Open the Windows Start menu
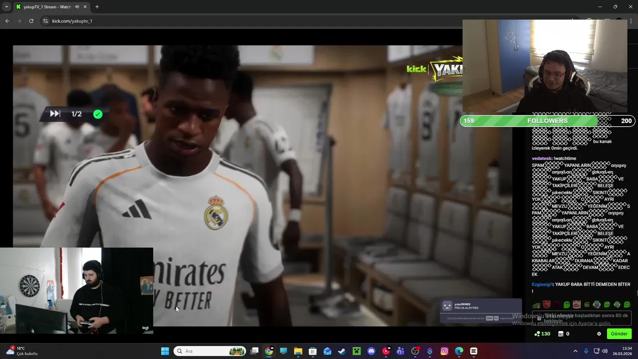 (x=165, y=351)
